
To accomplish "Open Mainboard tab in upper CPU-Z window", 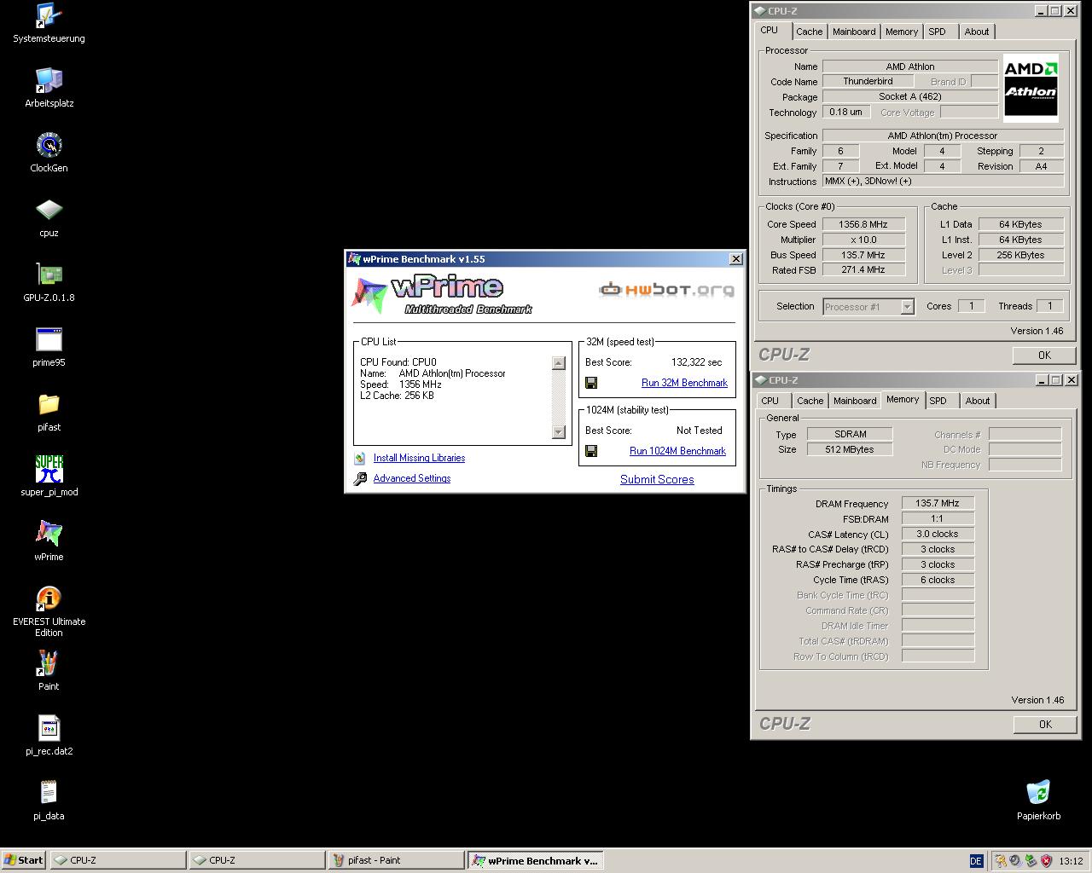I will [854, 32].
